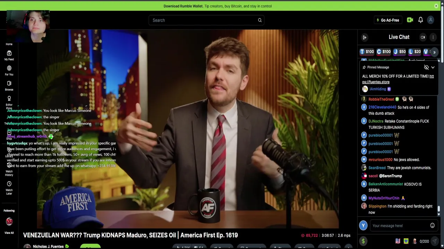Collapse the pinned message chevron
444x249 pixels.
[x=433, y=67]
